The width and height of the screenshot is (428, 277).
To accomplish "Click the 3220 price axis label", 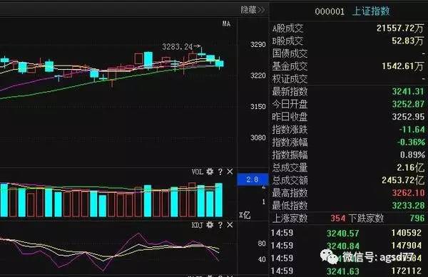I will 258,75.
